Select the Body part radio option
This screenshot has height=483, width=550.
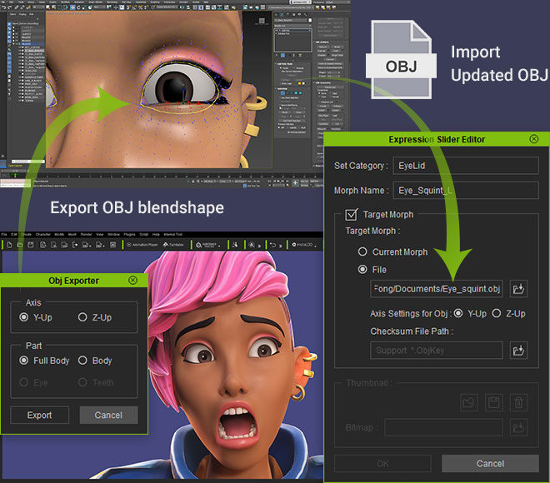pyautogui.click(x=83, y=361)
